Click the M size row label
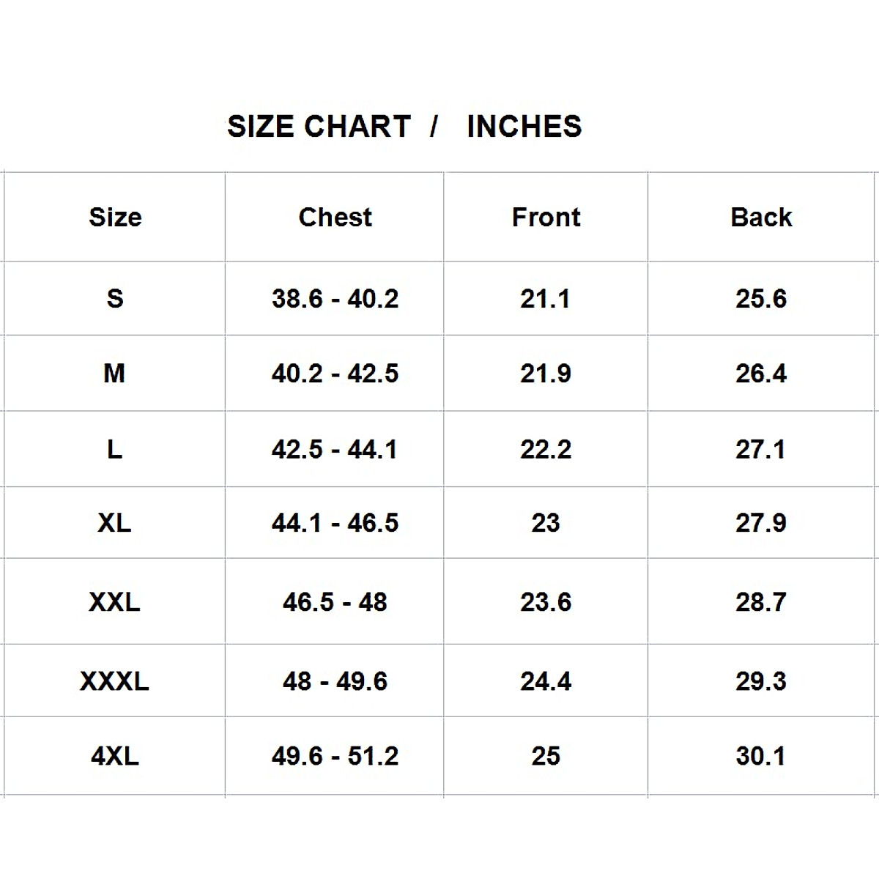Screen dimensions: 879x879 click(x=114, y=374)
